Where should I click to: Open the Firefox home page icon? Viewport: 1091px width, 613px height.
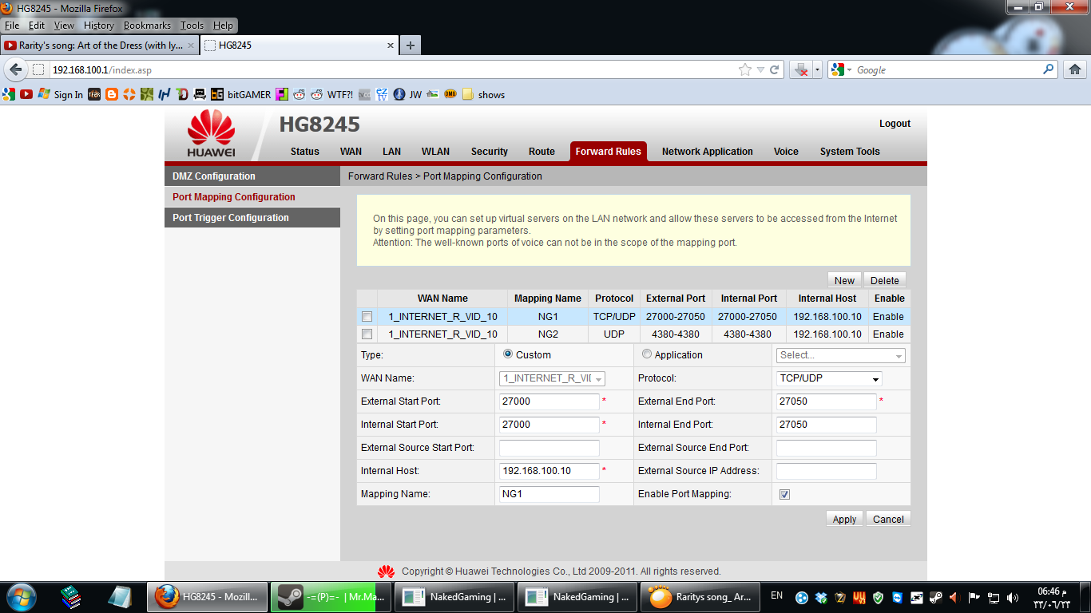click(1075, 69)
